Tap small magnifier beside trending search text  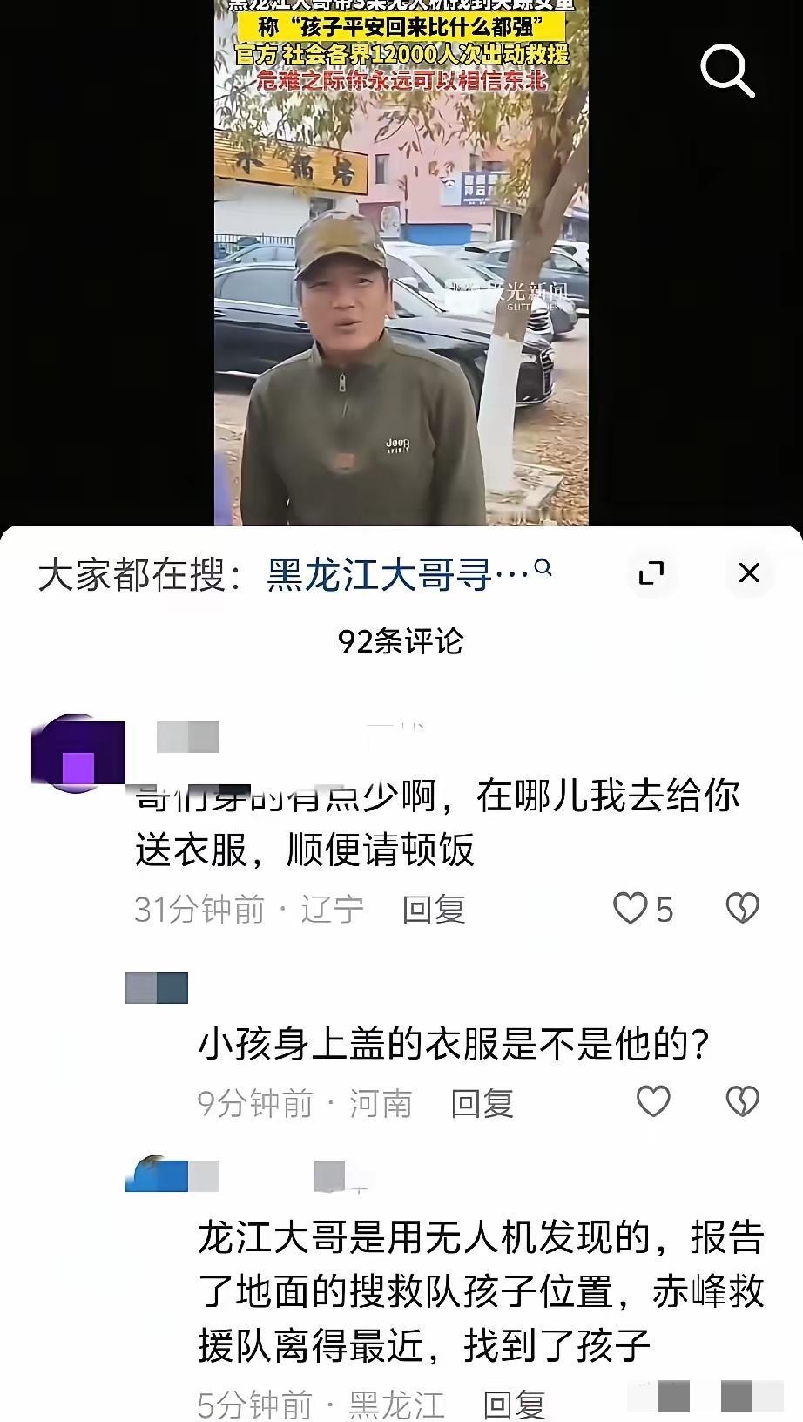point(543,568)
